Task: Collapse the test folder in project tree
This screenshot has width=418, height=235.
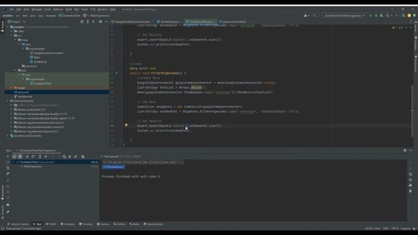Action: tap(15, 70)
